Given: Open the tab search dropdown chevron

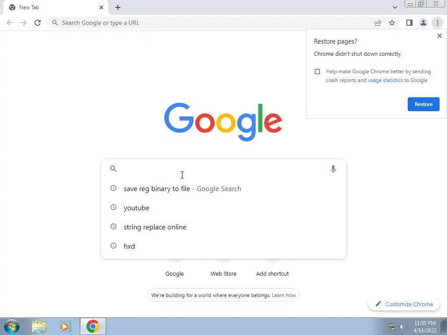Looking at the screenshot, I should point(395,7).
